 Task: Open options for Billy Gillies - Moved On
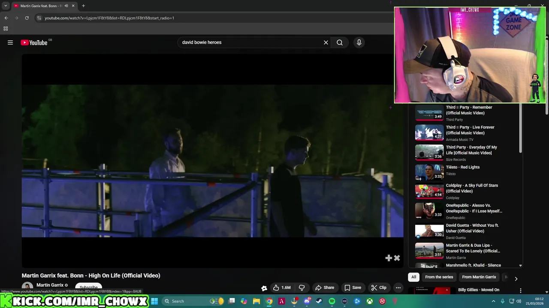click(521, 290)
